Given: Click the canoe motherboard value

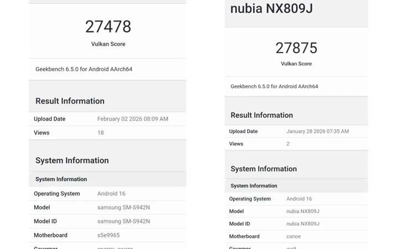Looking at the screenshot, I should coord(293,236).
